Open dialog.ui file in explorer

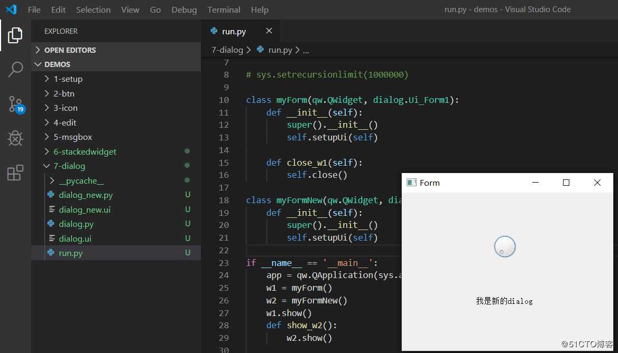(x=75, y=238)
